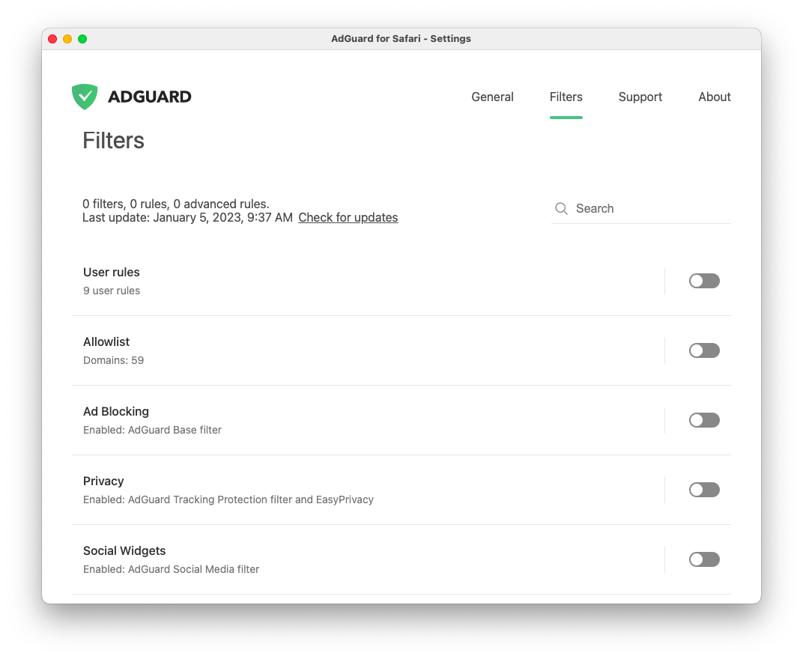803x659 pixels.
Task: Click Check for updates link
Action: (x=348, y=218)
